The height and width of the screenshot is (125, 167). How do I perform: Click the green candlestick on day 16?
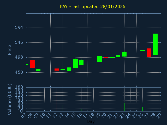click(x=81, y=63)
